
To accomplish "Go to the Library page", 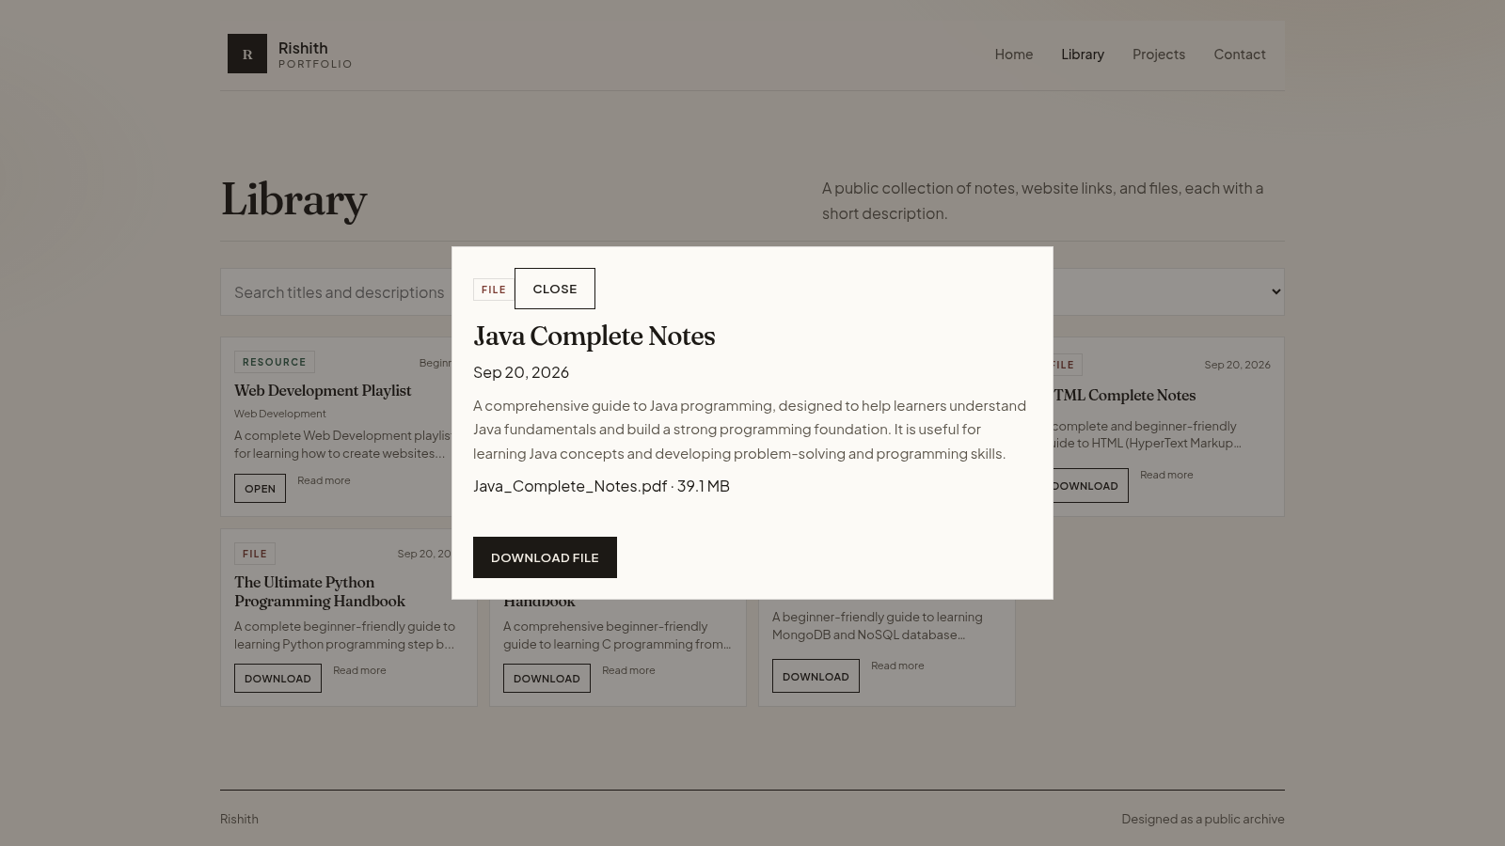I will click(x=1083, y=55).
